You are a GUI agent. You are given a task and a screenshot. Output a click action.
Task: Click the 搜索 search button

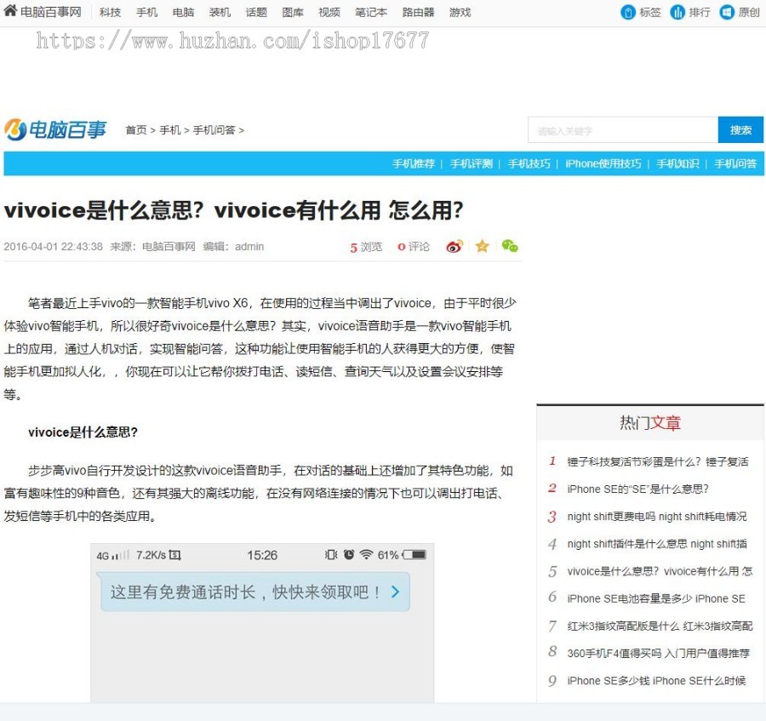coord(740,130)
